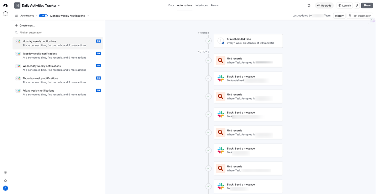Open the Monday weekly notifications name dropdown
376x194 pixels.
point(87,15)
